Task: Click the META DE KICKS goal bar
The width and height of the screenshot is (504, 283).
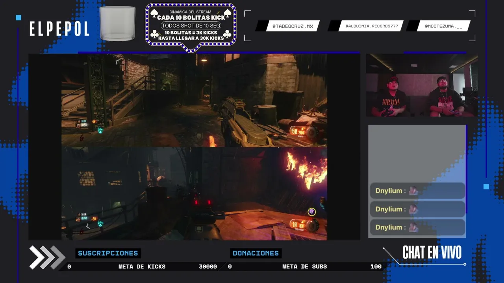Action: (142, 266)
